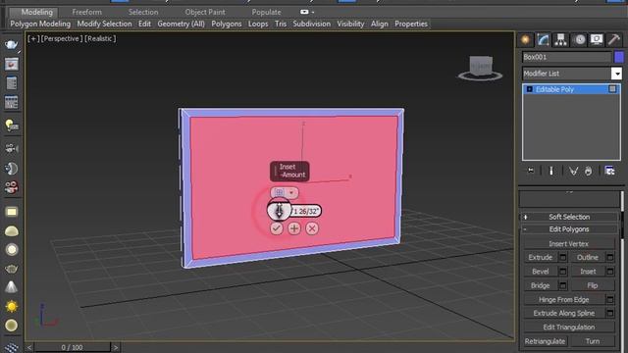Open the Loops ribbon panel
Viewport: 628px width, 353px height.
258,24
